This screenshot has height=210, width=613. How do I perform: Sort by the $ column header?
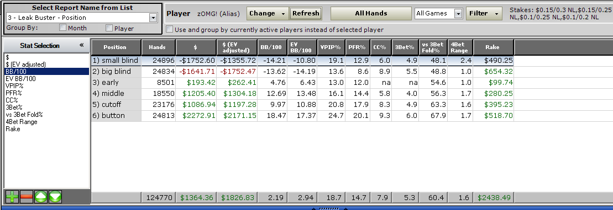pos(196,47)
